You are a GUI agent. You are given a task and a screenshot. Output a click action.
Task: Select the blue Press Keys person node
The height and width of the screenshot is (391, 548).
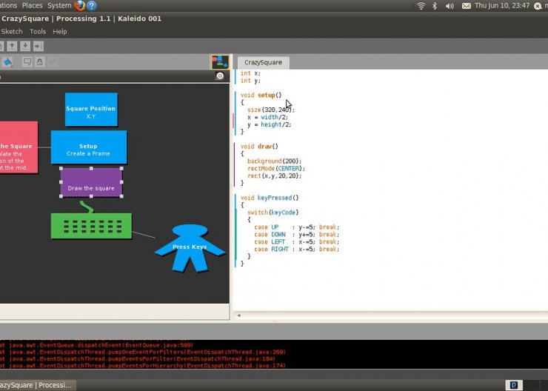[x=190, y=248]
